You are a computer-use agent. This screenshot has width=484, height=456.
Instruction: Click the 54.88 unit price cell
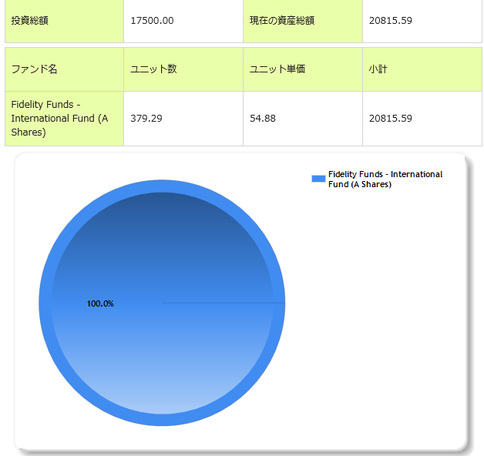[263, 118]
